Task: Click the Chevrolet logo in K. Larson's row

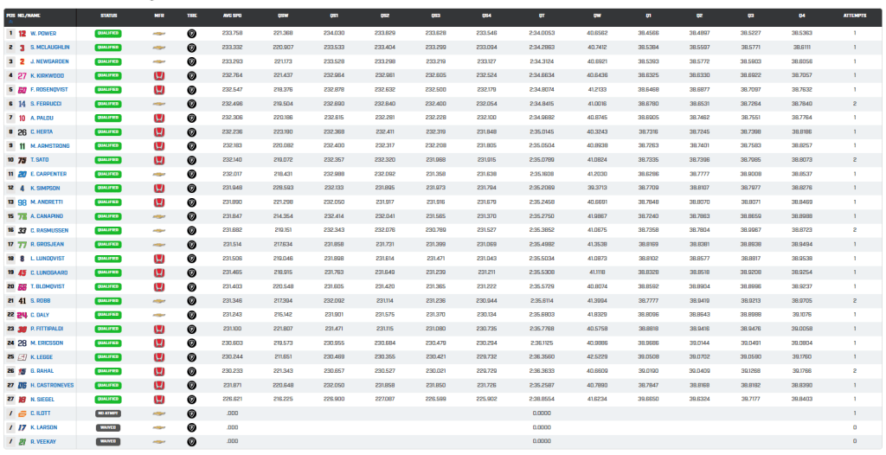Action: coord(159,427)
